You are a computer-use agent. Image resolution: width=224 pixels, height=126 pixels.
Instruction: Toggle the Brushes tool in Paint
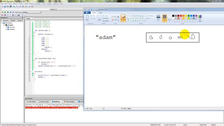[x=123, y=18]
